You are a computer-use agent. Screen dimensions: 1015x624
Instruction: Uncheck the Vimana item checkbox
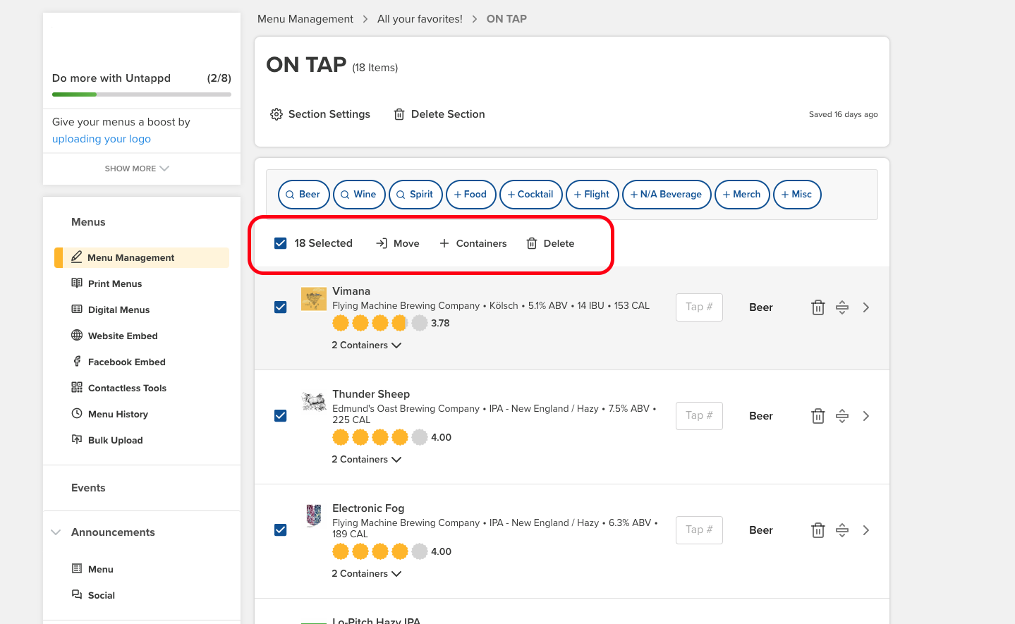point(281,307)
